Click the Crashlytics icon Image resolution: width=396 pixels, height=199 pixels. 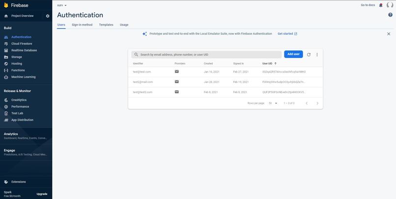tap(6, 100)
